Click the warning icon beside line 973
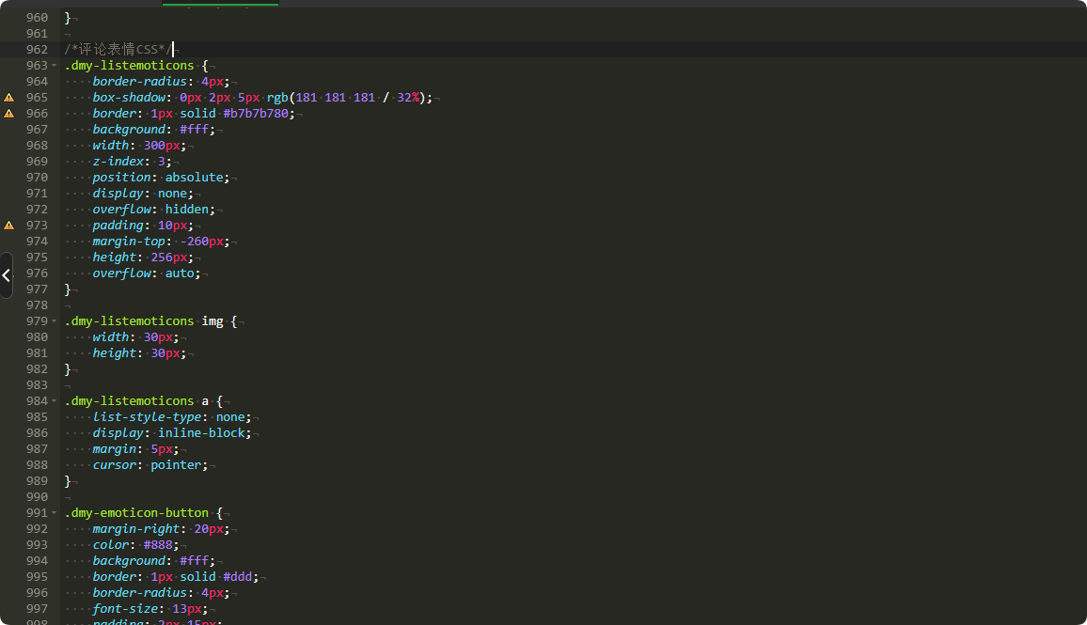The width and height of the screenshot is (1087, 625). (x=9, y=226)
